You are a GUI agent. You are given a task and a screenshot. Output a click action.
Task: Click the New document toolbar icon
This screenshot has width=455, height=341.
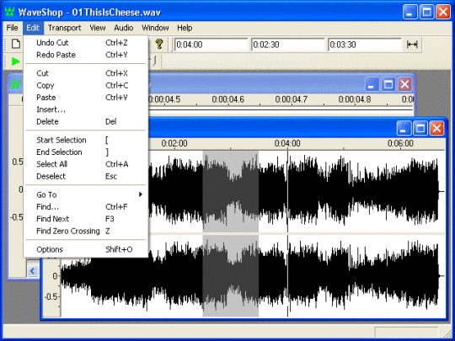pyautogui.click(x=16, y=44)
